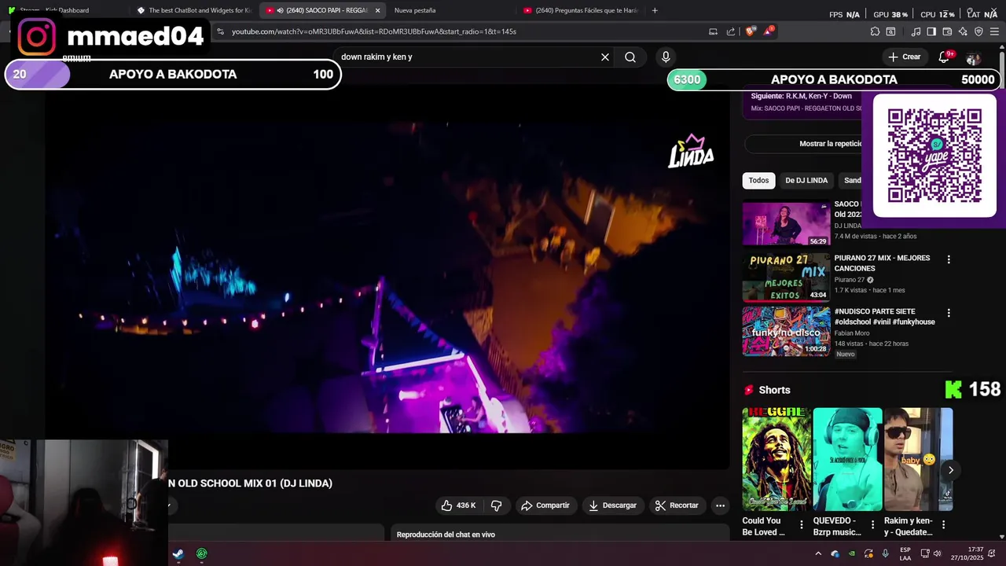Viewport: 1006px width, 566px height.
Task: Open Rakim y ken-y Quedate short
Action: point(918,459)
